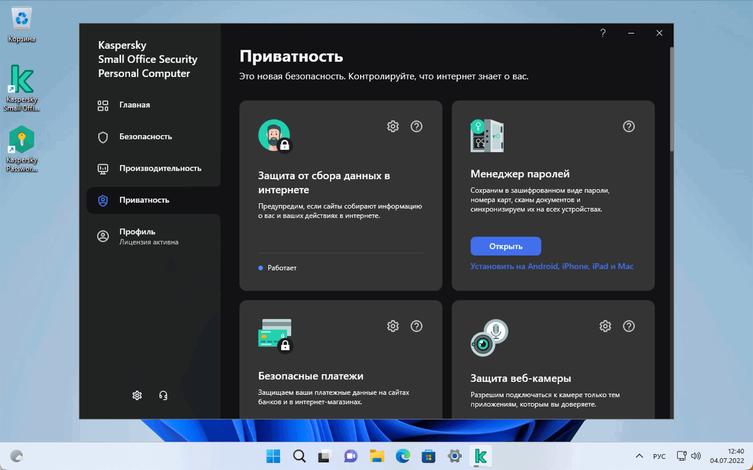Click the password manager safe icon
This screenshot has height=470, width=753.
coord(487,135)
